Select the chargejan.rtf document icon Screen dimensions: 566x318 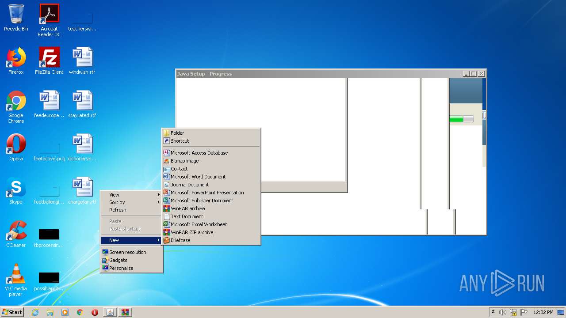pyautogui.click(x=82, y=191)
